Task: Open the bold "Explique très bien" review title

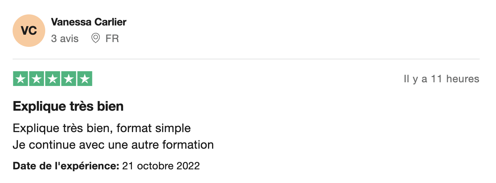Action: [x=68, y=107]
